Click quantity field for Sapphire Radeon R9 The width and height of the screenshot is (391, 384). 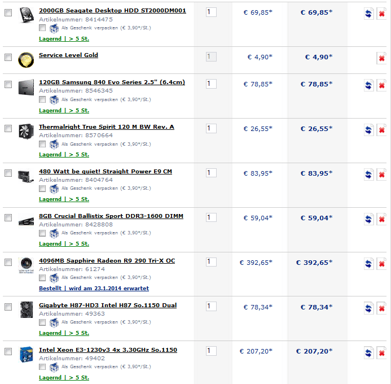211,262
